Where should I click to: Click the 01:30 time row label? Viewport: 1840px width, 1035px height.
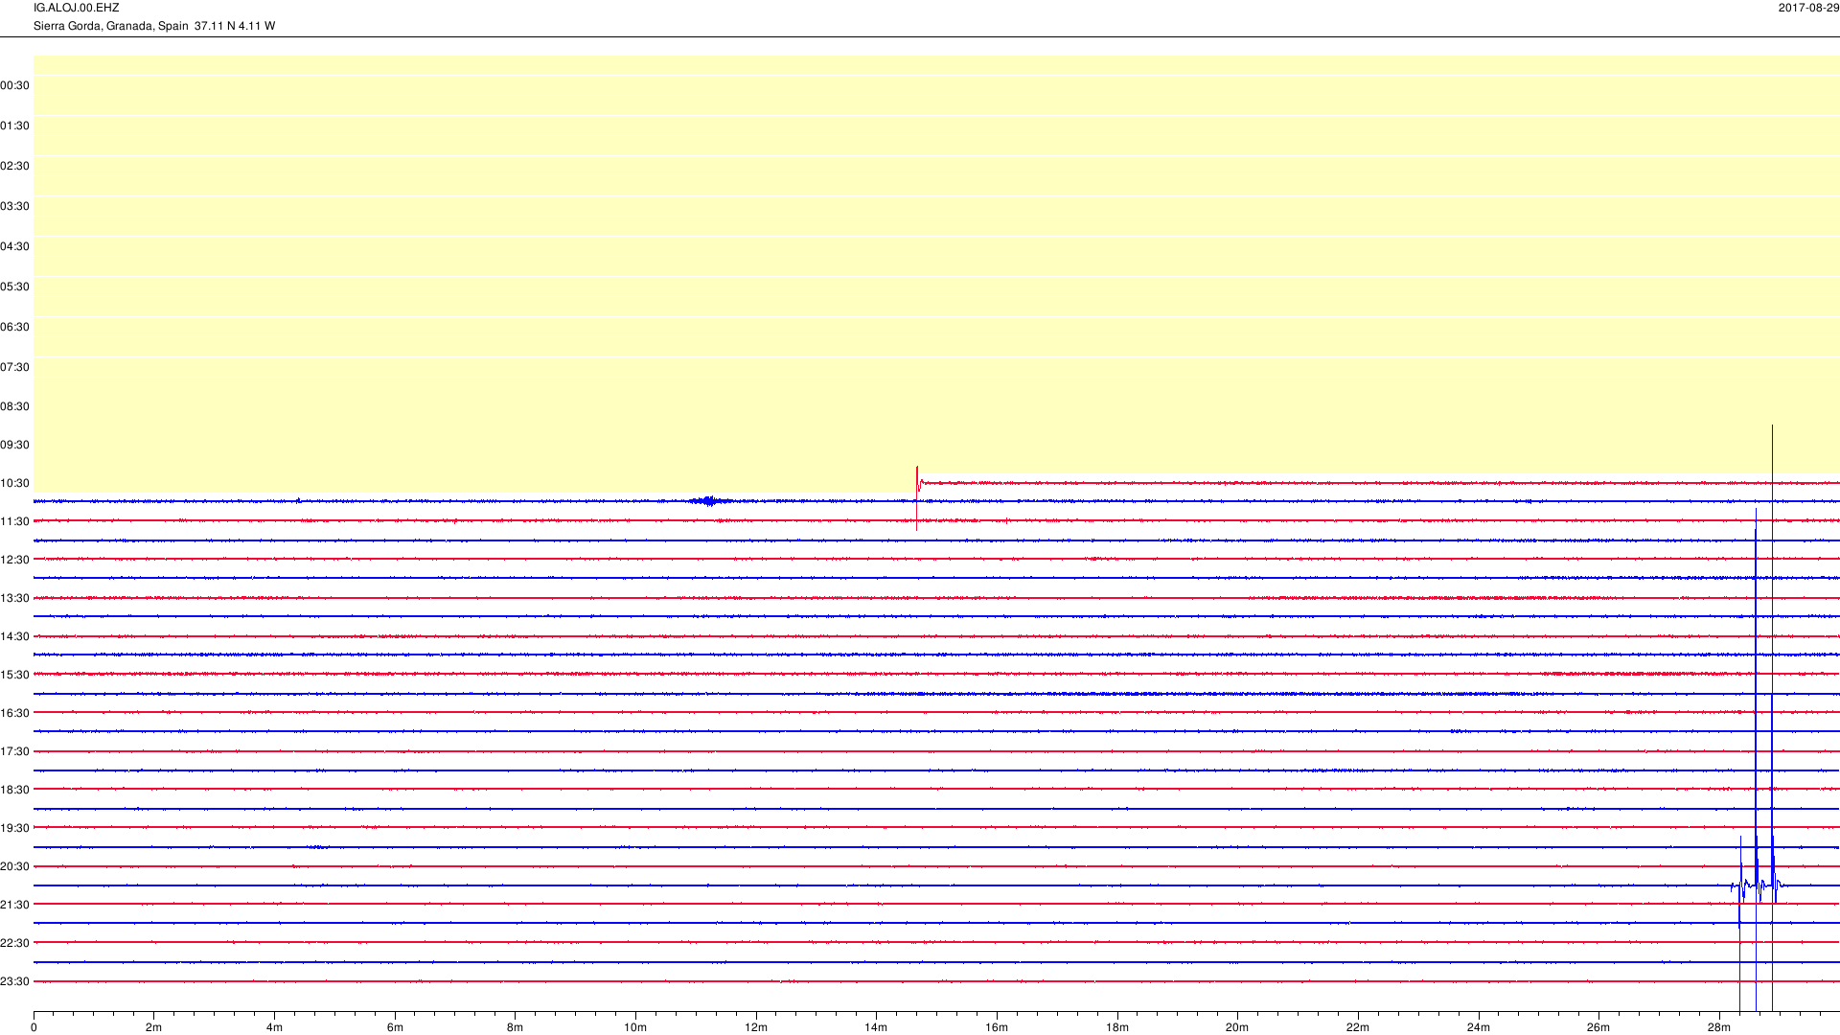pos(14,126)
